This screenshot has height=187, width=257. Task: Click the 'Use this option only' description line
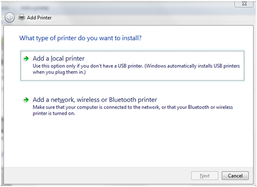click(136, 66)
